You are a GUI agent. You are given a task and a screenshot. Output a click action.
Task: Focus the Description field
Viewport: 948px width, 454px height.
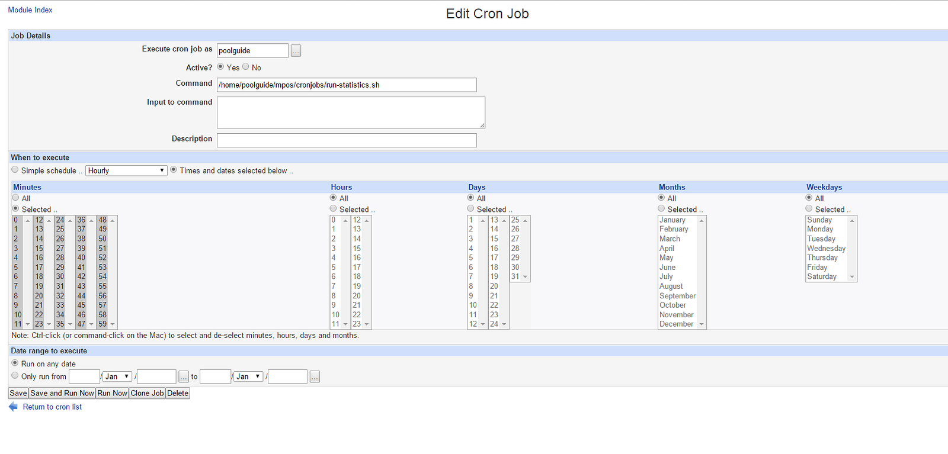347,140
